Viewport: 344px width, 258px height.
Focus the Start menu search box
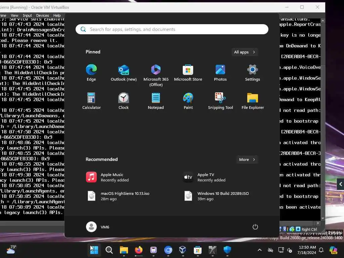(x=172, y=29)
